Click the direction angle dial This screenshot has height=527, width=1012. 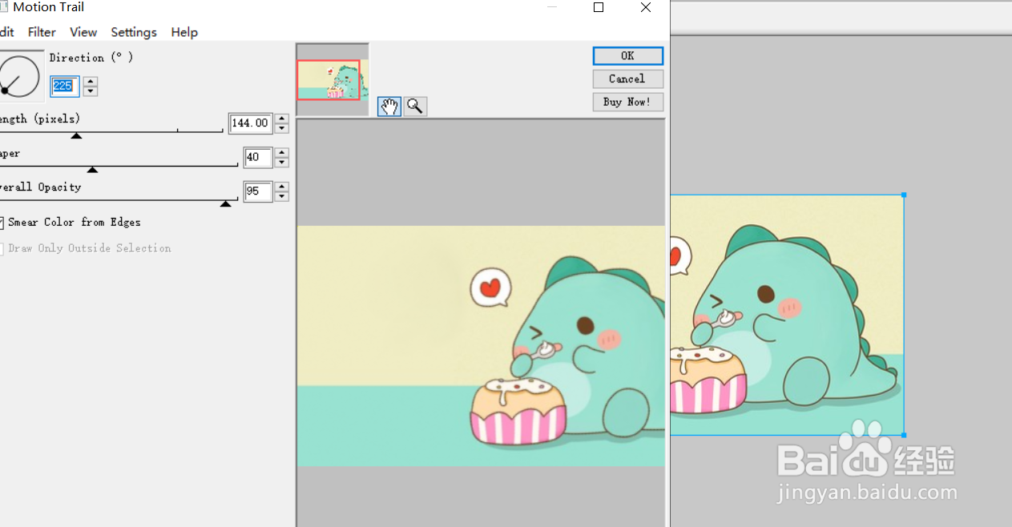pos(20,76)
